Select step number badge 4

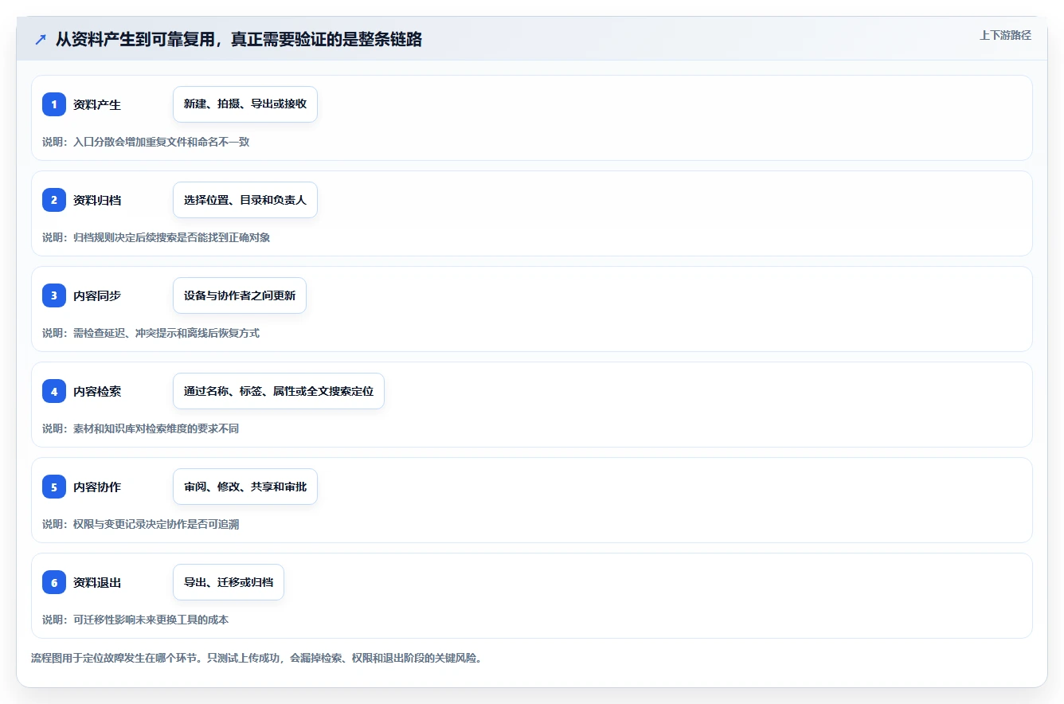(x=54, y=391)
